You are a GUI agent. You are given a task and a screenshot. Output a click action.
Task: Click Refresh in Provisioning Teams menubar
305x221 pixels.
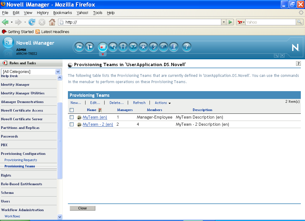[139, 103]
